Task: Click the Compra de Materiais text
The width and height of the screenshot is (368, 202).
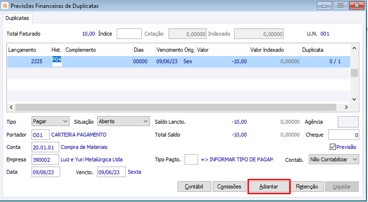Action: (x=84, y=147)
